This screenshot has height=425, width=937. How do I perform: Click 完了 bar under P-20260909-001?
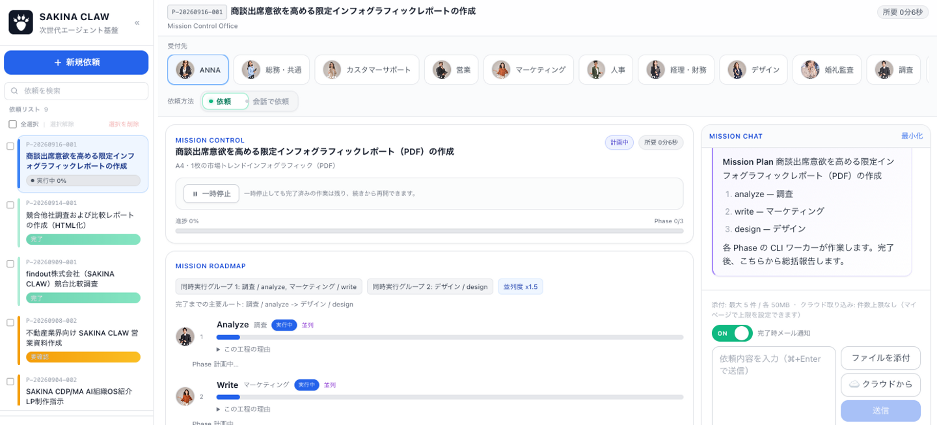[x=83, y=298]
